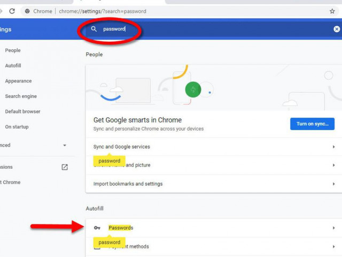342x257 pixels.
Task: Expand the Advanced section dropdown arrow
Action: tap(65, 145)
